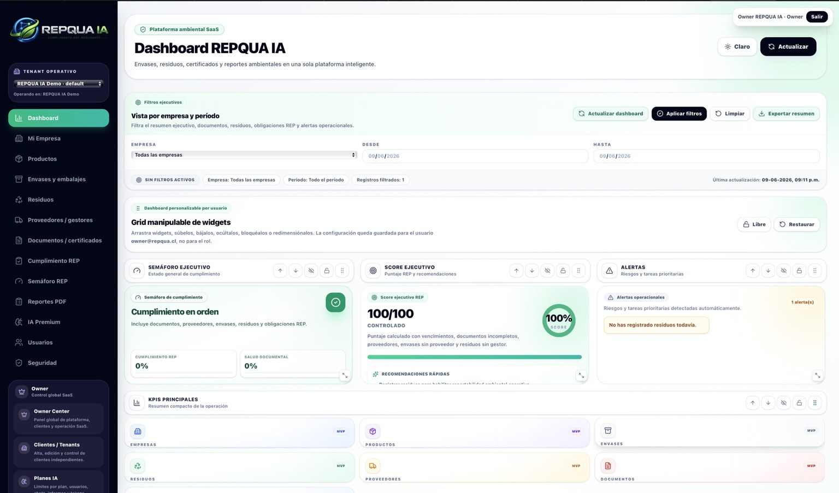Viewport: 839px width, 493px height.
Task: Open Mi Empresa in the sidebar
Action: 58,139
